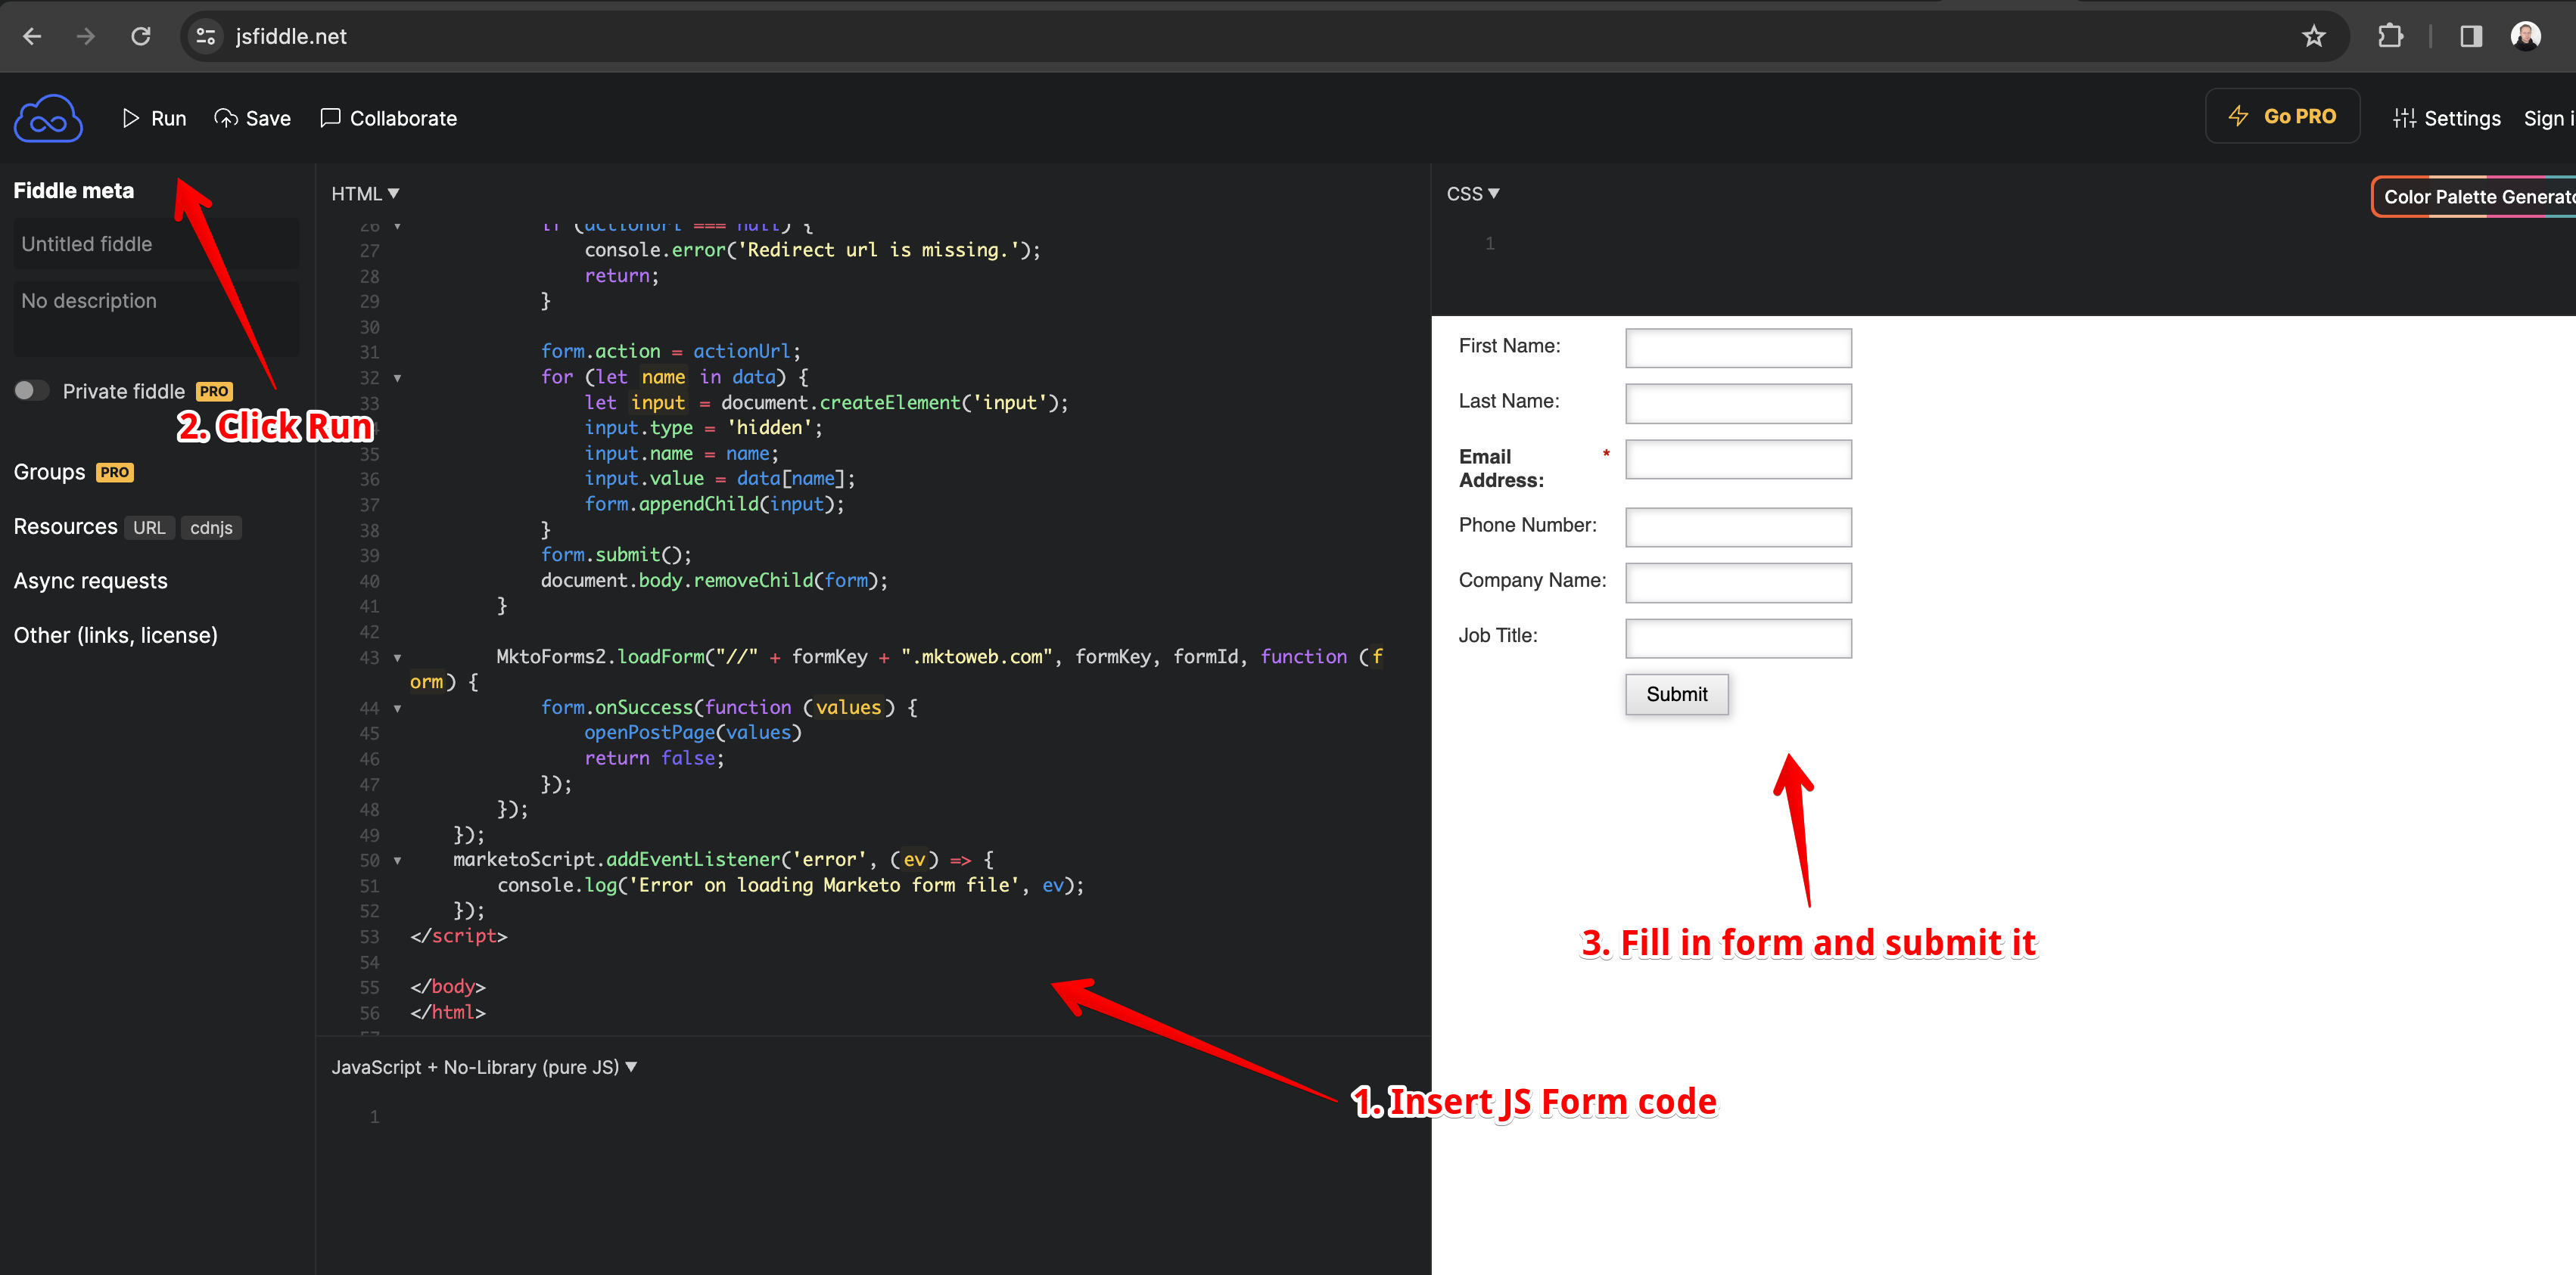Image resolution: width=2576 pixels, height=1275 pixels.
Task: Click the JSFiddle cloud logo
Action: [47, 117]
